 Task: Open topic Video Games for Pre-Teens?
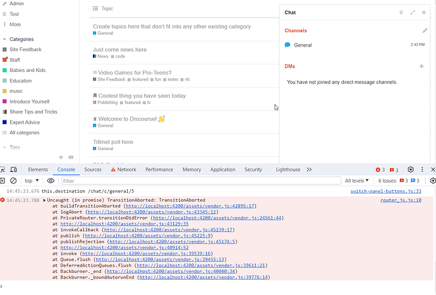coord(135,72)
